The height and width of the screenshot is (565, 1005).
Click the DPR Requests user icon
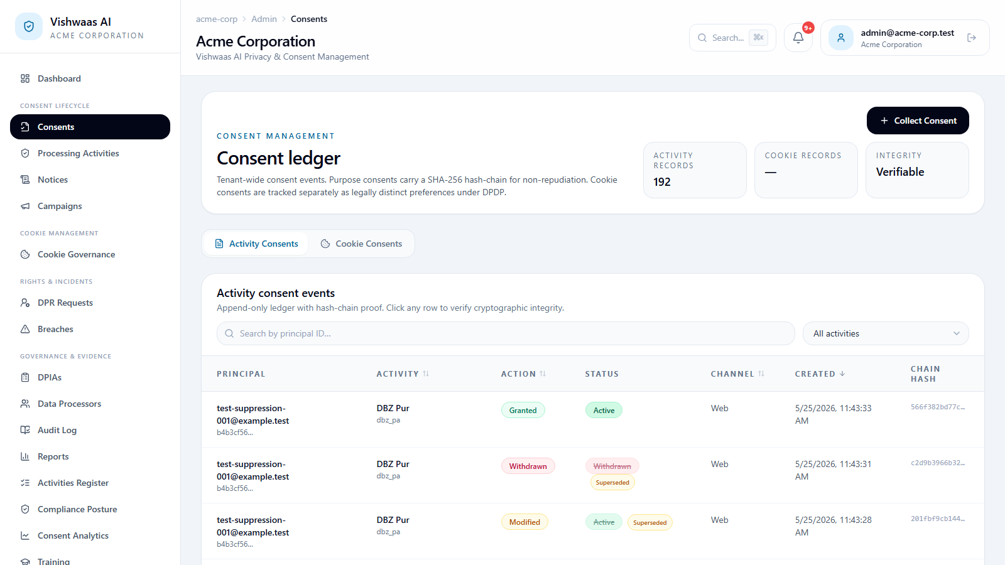[25, 303]
